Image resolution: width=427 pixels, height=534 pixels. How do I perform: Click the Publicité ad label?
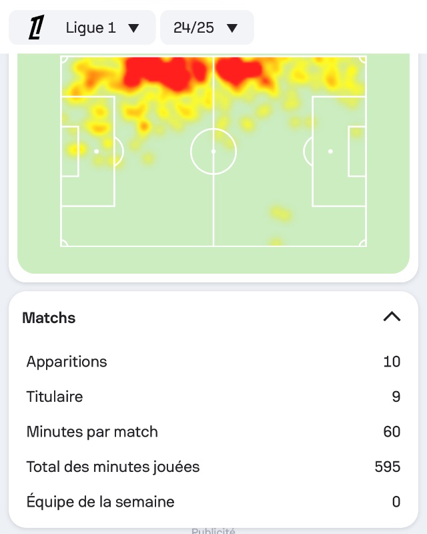pos(213,531)
